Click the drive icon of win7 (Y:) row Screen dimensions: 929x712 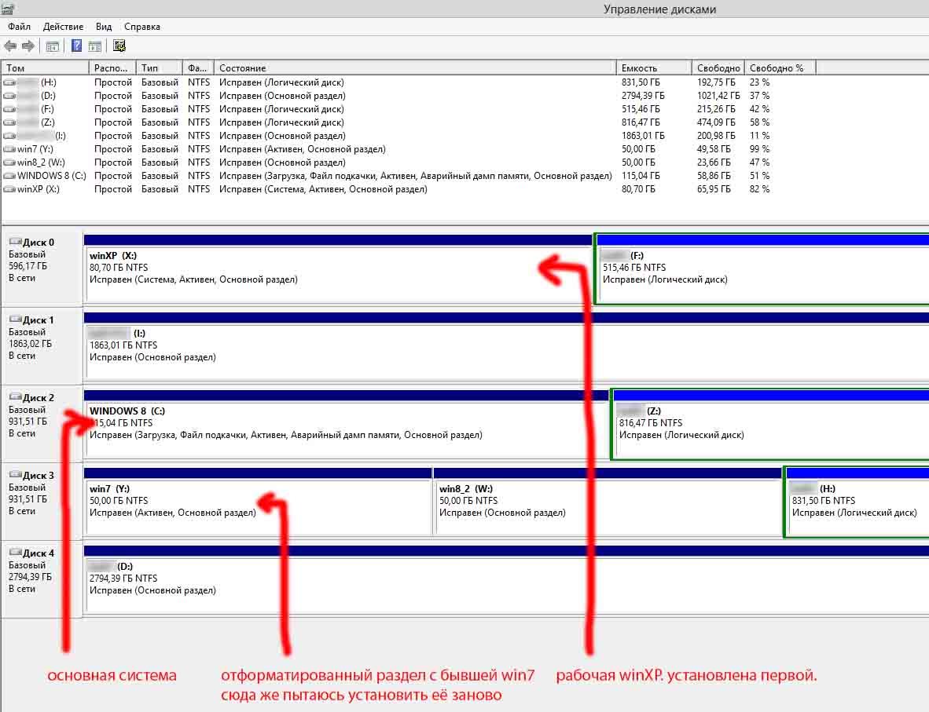(x=9, y=149)
